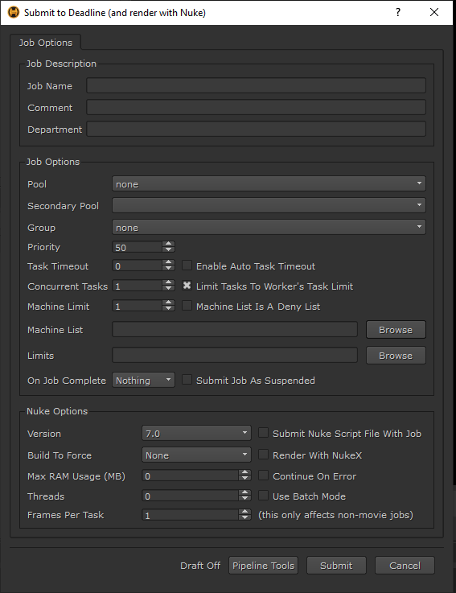Image resolution: width=456 pixels, height=593 pixels.
Task: Click the Max RAM Usage value field
Action: pos(191,476)
